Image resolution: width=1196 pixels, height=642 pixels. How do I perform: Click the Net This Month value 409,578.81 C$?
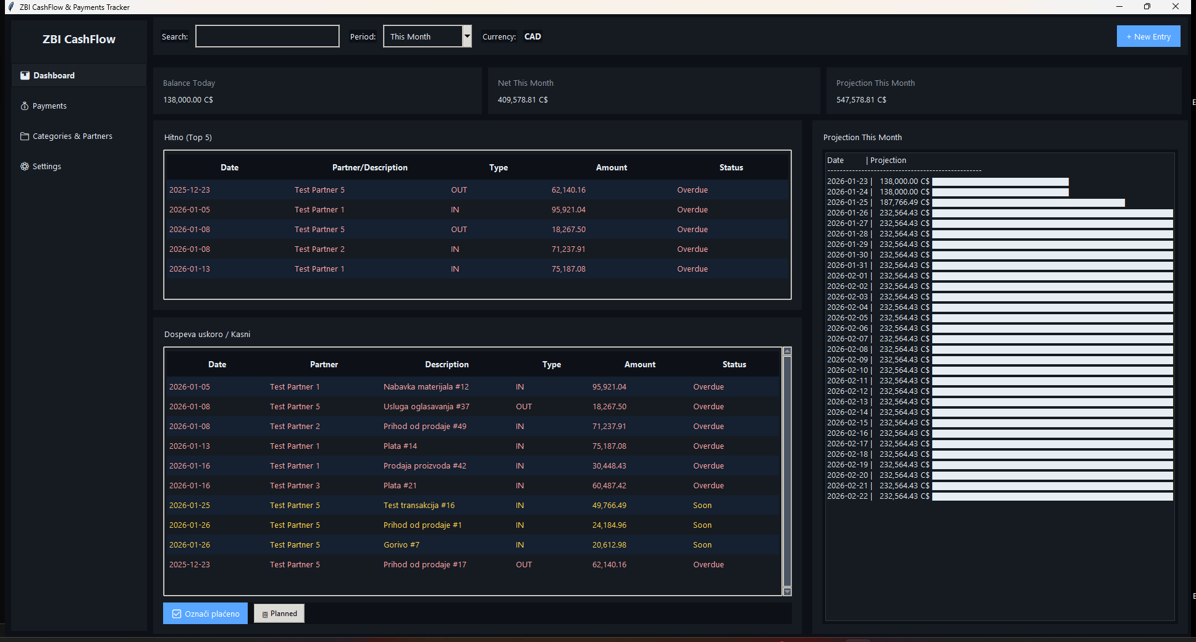[523, 99]
